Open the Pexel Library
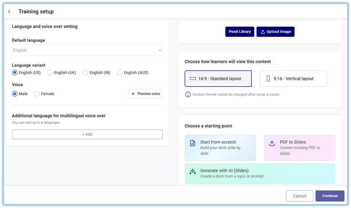 [x=239, y=32]
